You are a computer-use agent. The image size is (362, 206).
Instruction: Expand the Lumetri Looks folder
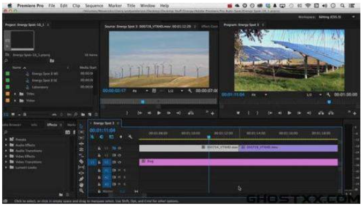coord(6,167)
